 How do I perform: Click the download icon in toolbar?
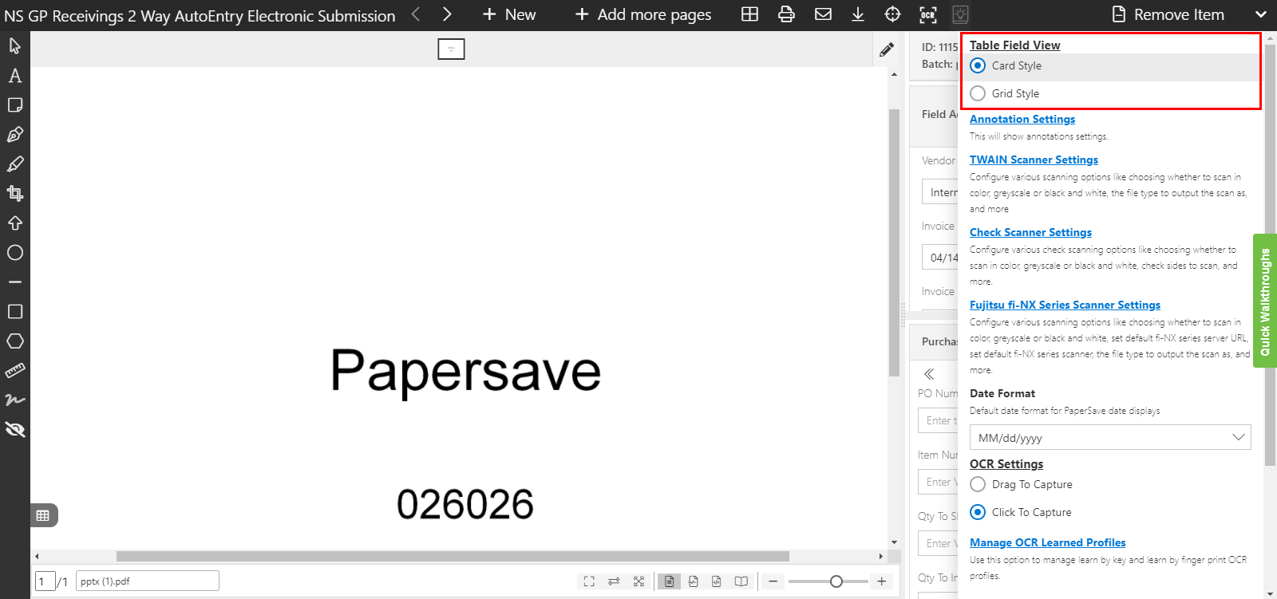coord(858,14)
